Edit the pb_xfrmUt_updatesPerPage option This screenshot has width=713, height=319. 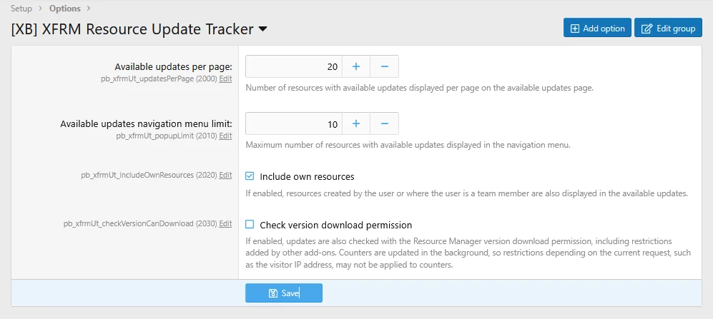pos(225,79)
